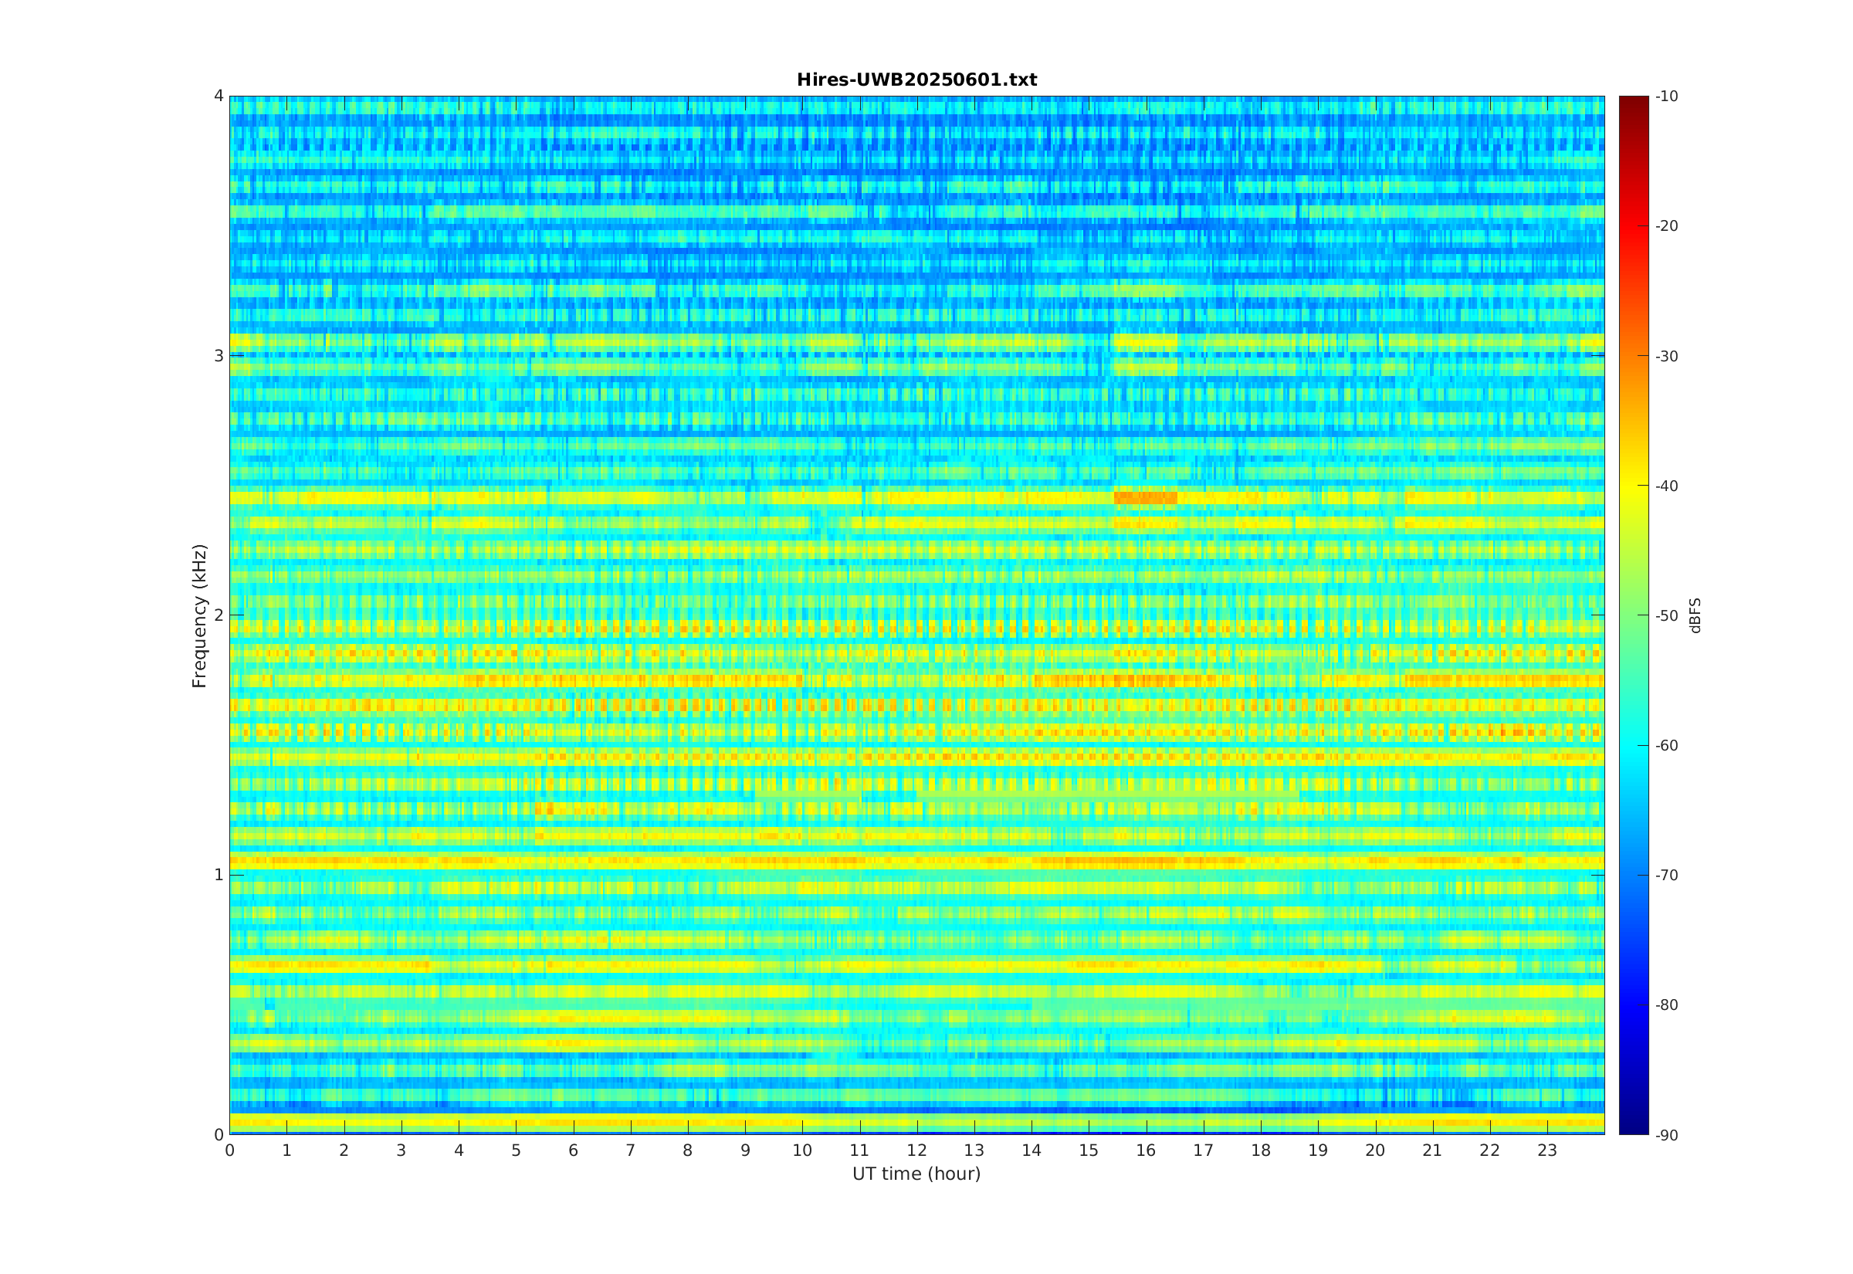Click hour 9 tick label

745,1151
